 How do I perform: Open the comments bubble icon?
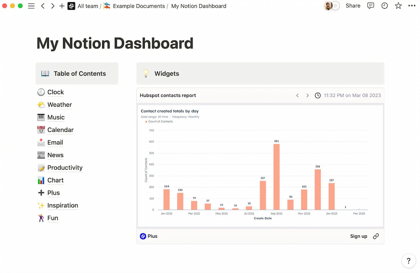pos(370,6)
